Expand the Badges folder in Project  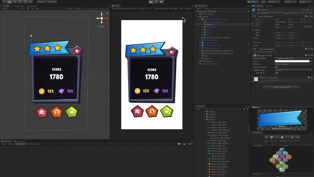pyautogui.click(x=205, y=112)
